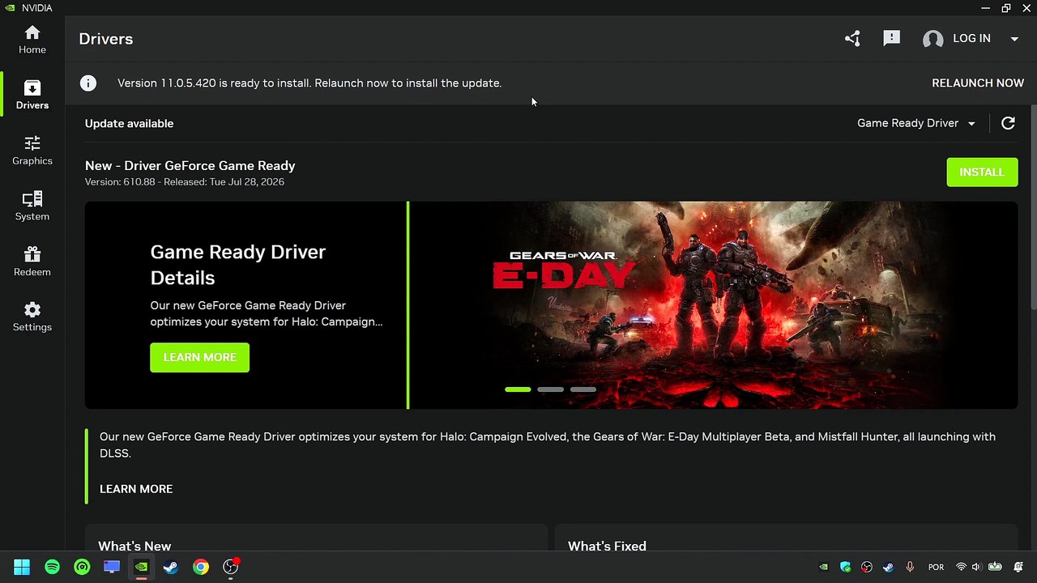Click the security shield tray icon

845,567
